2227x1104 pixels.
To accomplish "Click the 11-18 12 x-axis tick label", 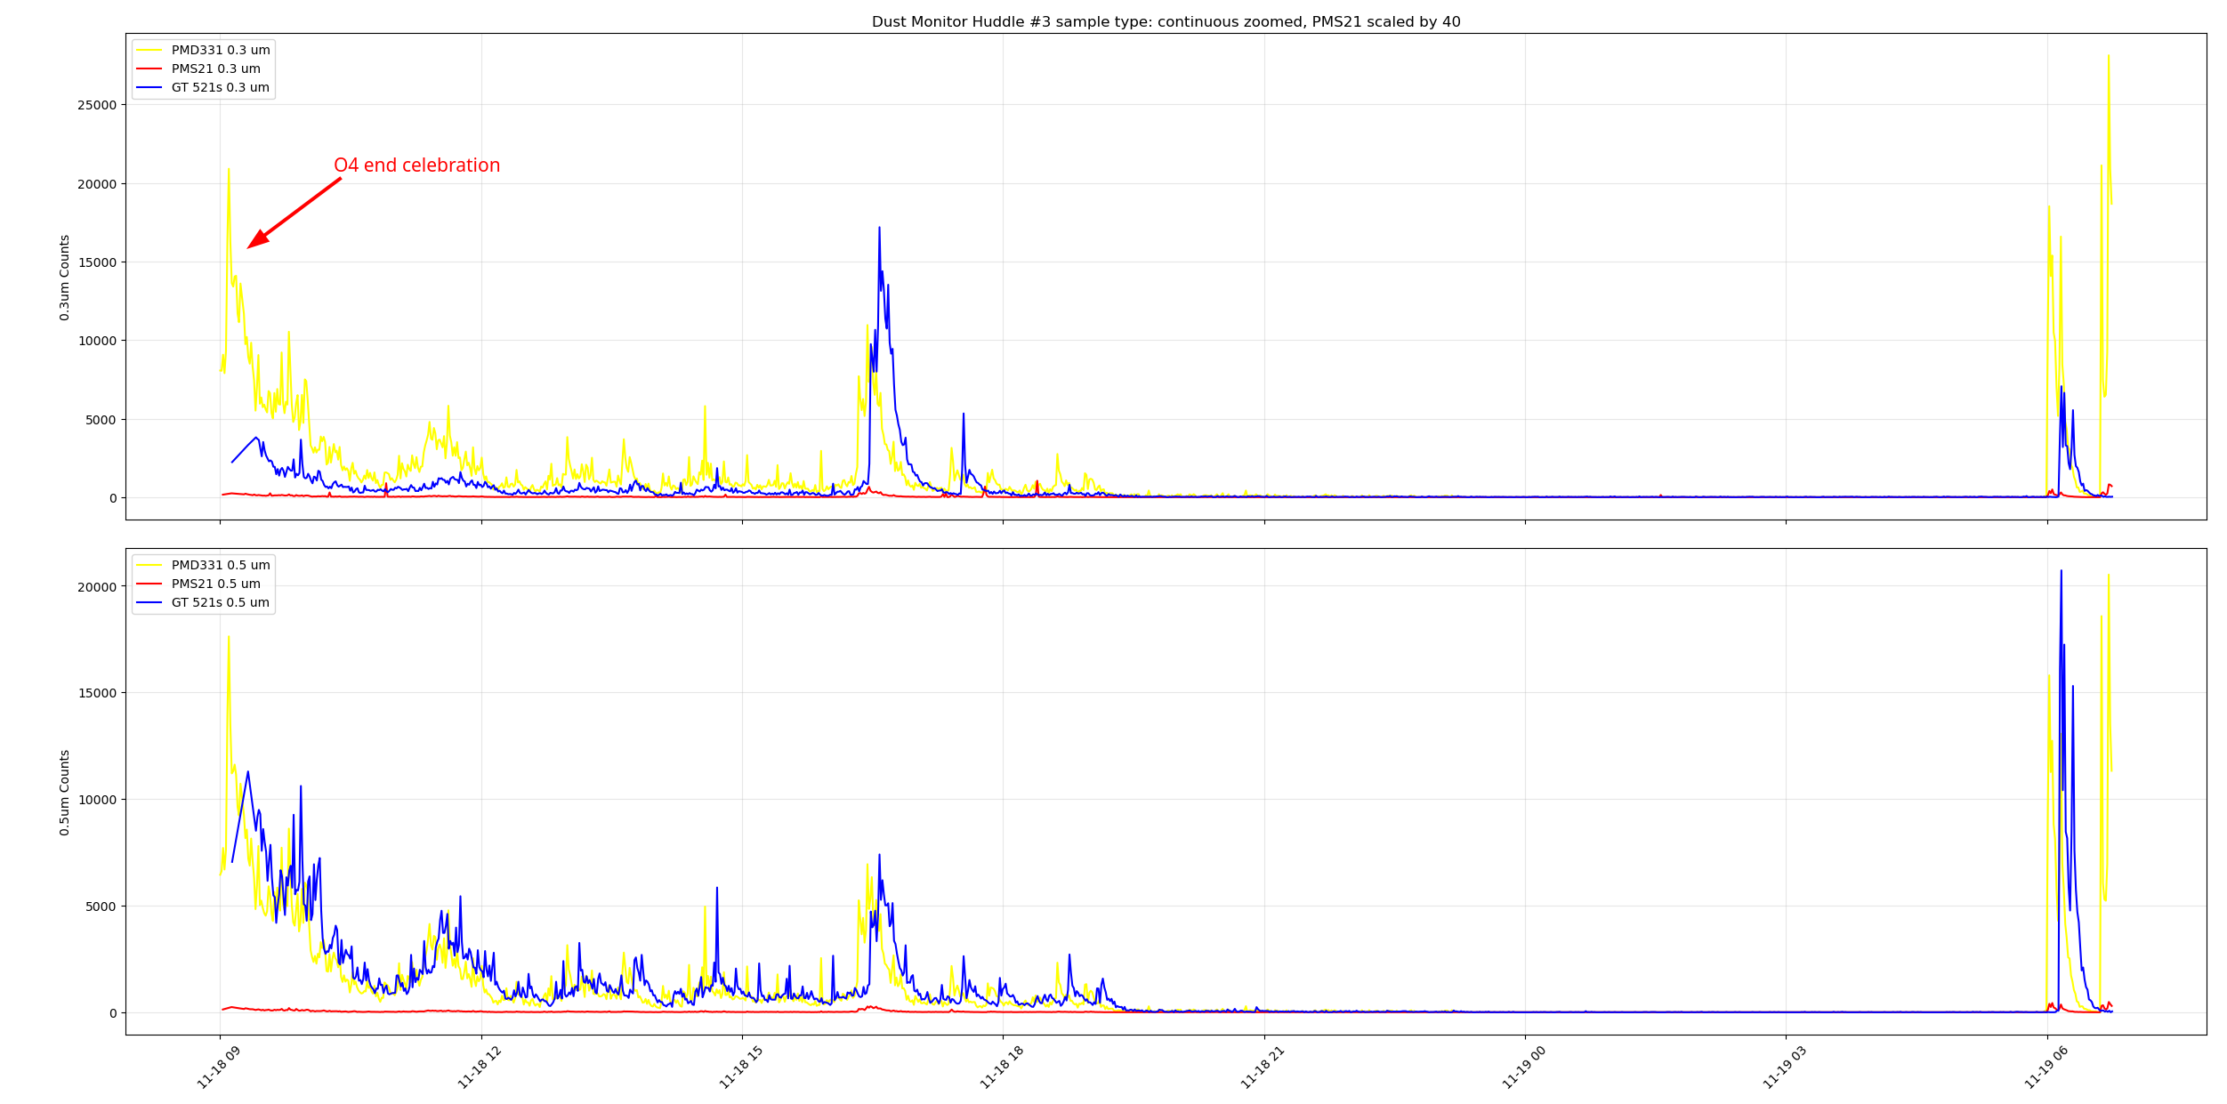I will pyautogui.click(x=480, y=1068).
